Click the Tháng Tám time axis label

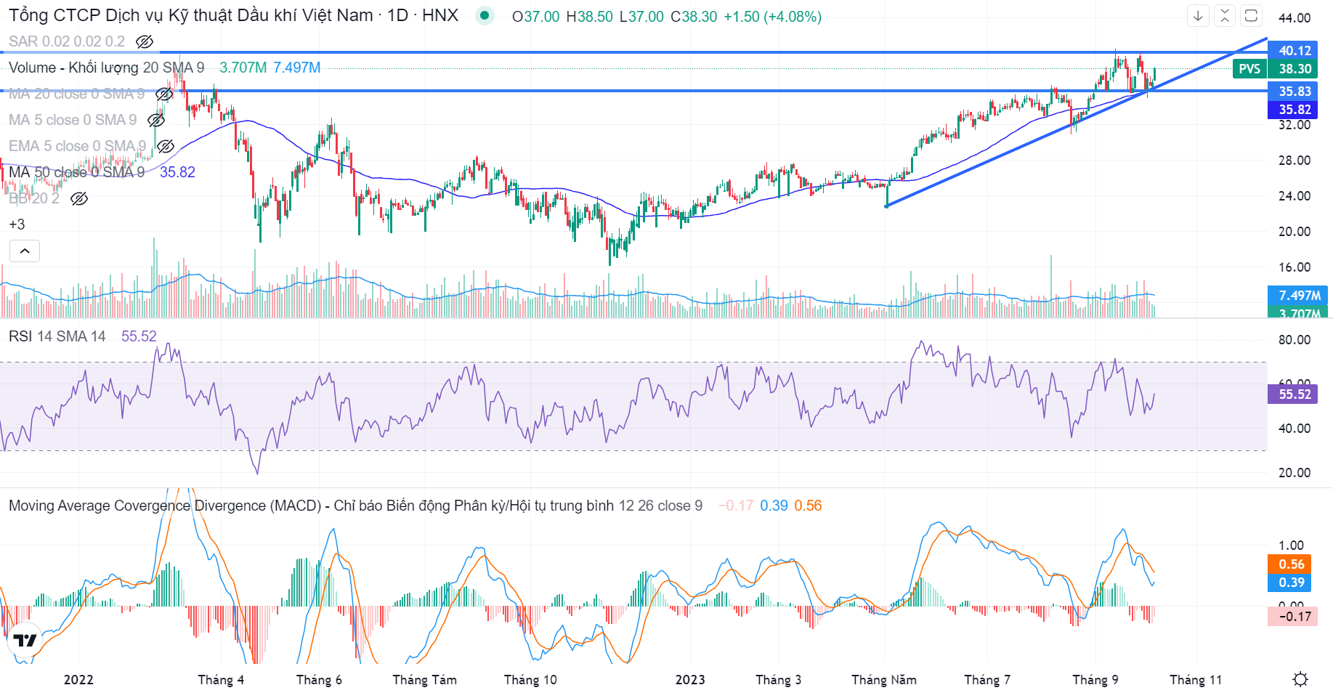coord(425,680)
